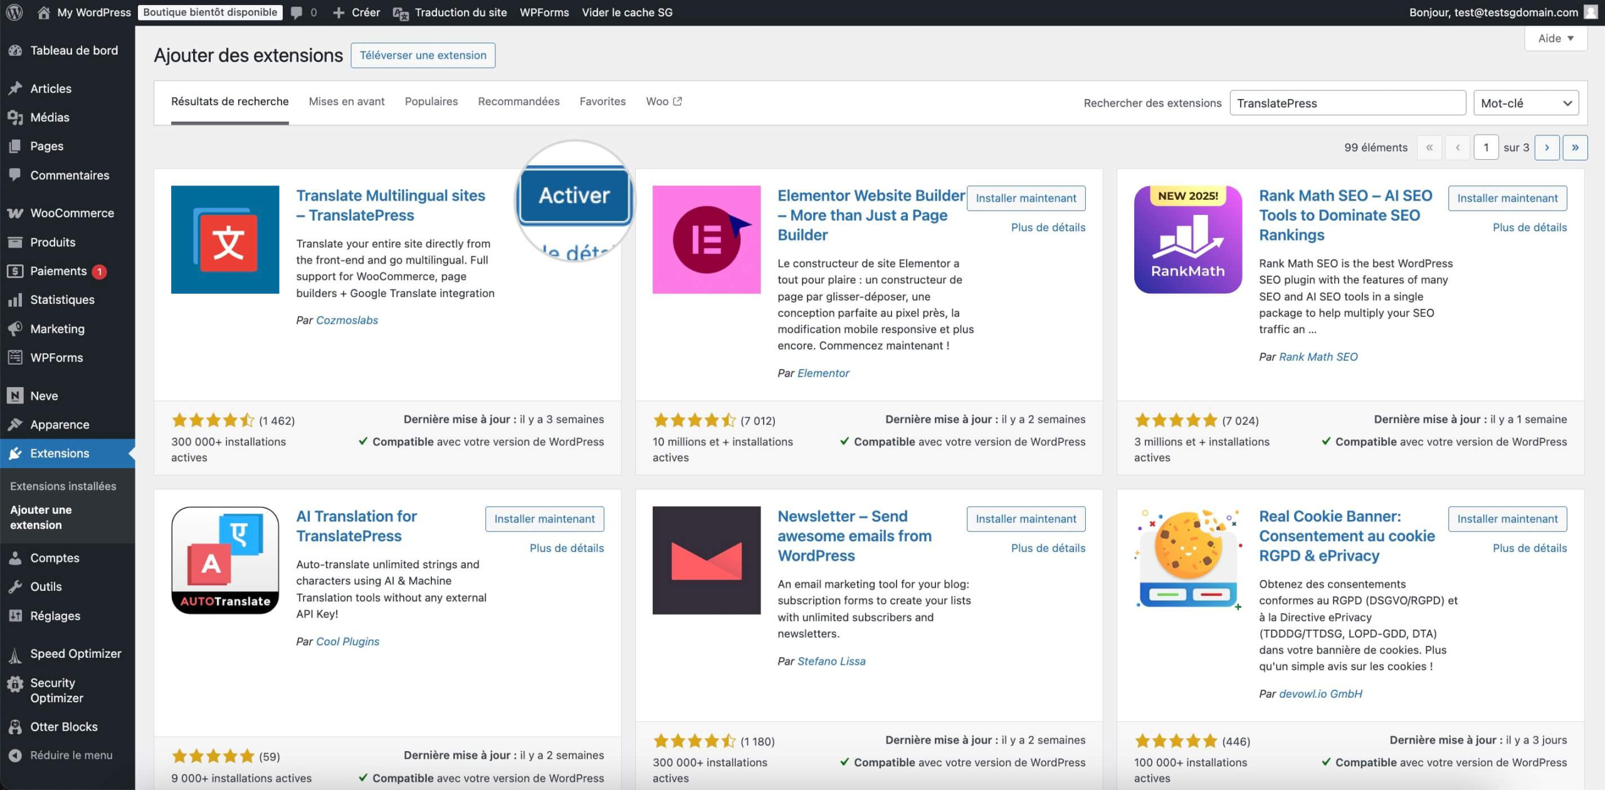Click the home icon beside My WordPress
Image resolution: width=1605 pixels, height=790 pixels.
43,13
